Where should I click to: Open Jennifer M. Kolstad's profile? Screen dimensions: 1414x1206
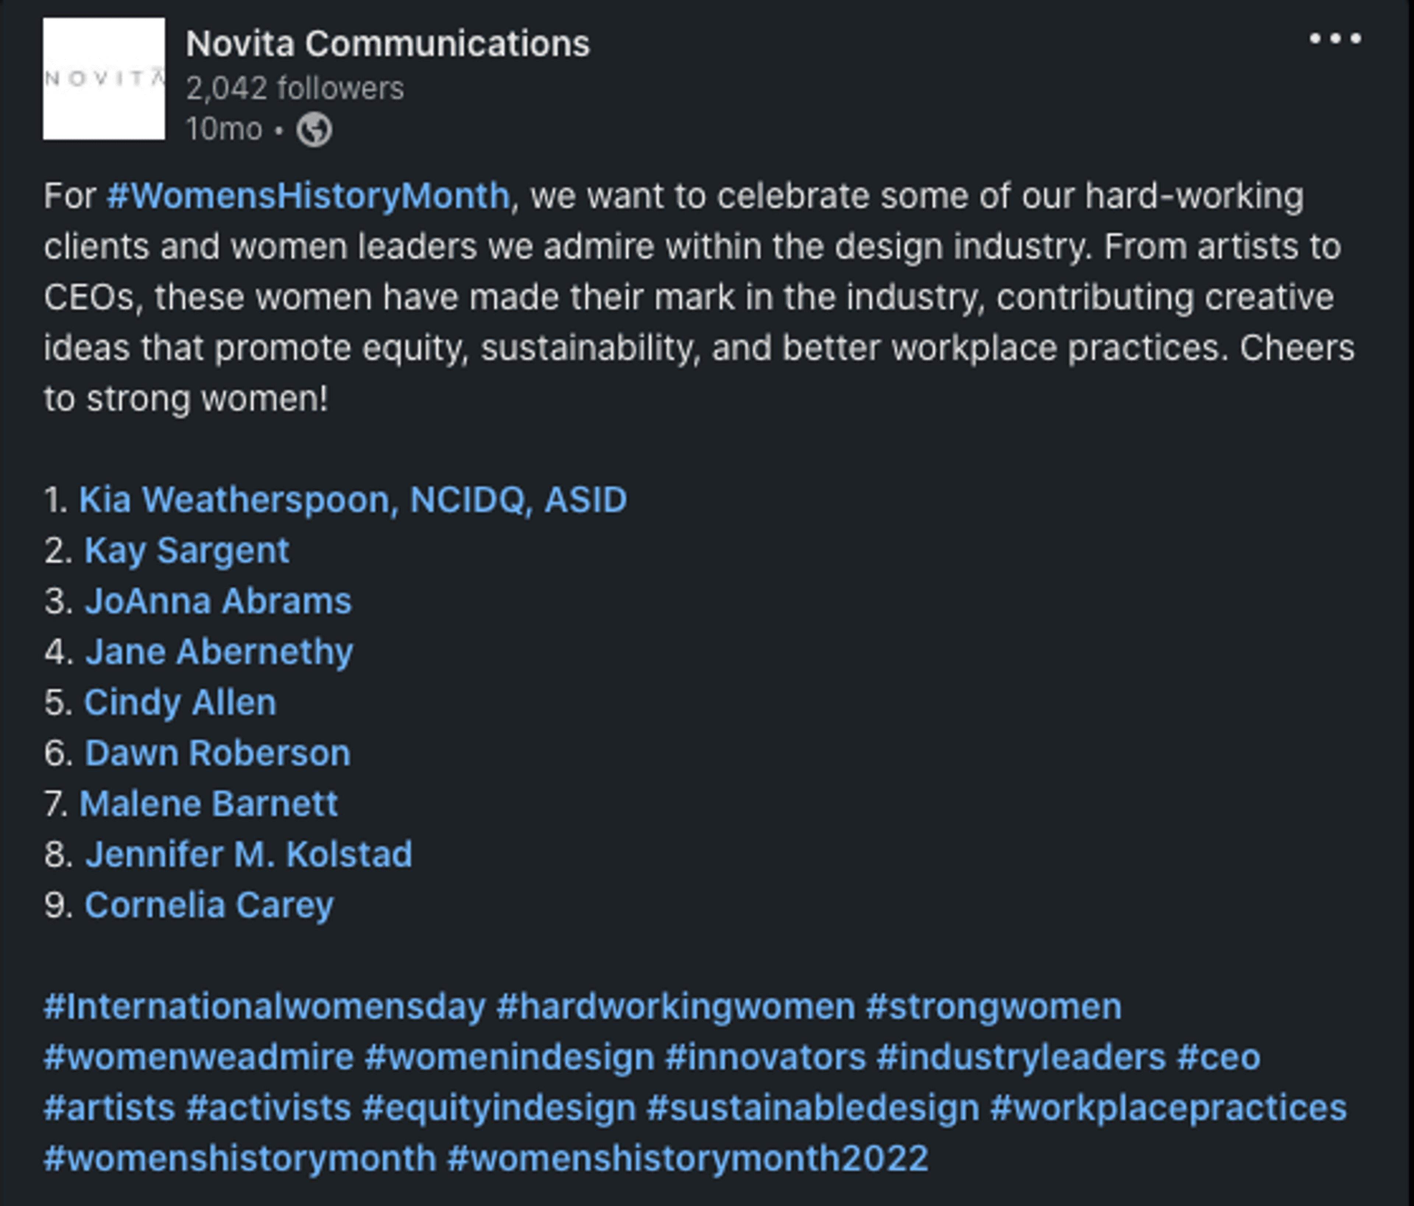pyautogui.click(x=249, y=855)
